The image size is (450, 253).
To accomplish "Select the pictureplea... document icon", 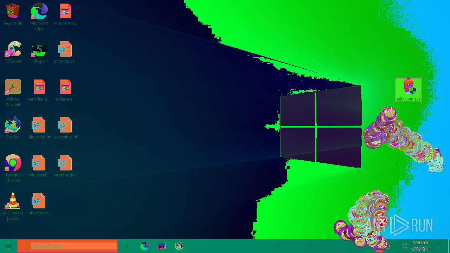I will (x=65, y=52).
